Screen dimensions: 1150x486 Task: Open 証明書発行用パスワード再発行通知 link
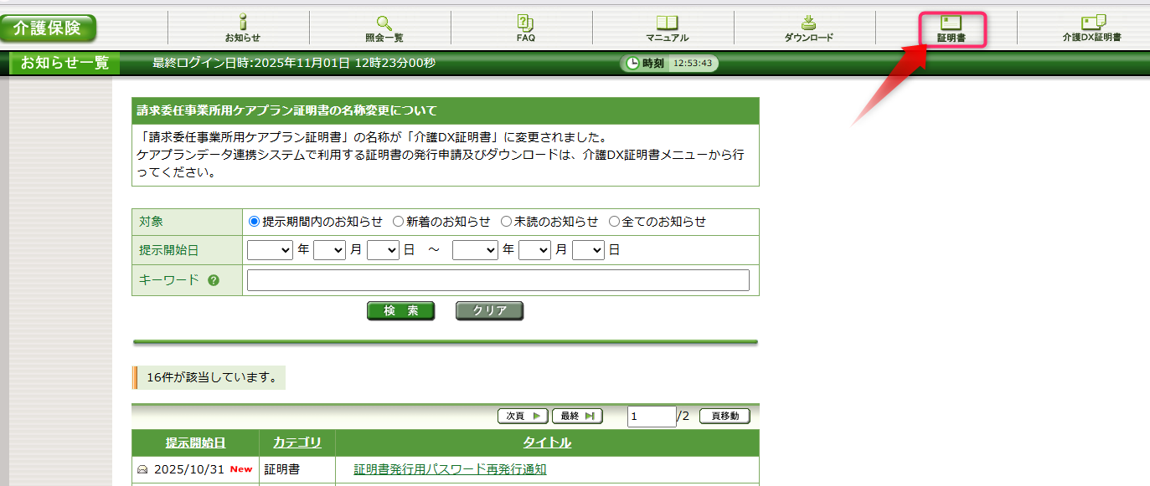pos(450,469)
